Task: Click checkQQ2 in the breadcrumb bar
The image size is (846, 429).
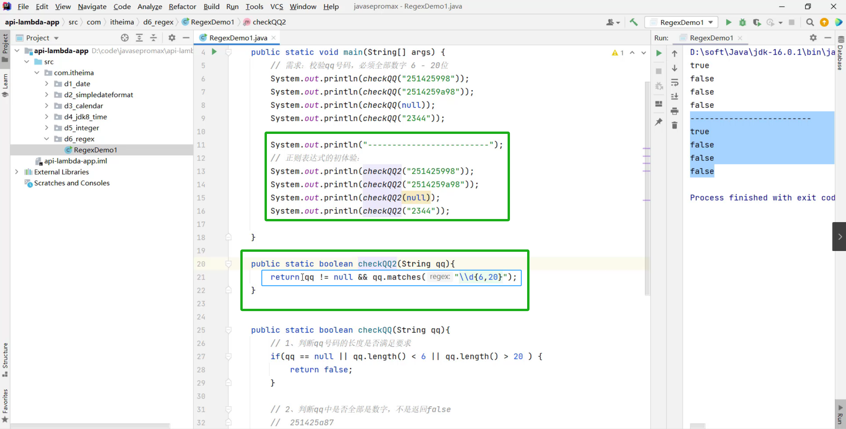Action: [269, 22]
